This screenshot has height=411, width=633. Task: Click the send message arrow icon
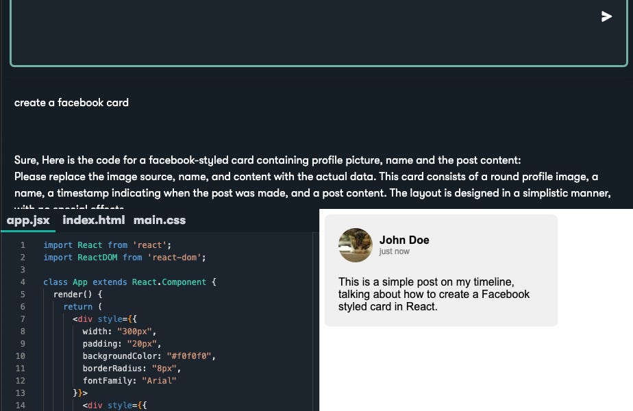[x=606, y=16]
